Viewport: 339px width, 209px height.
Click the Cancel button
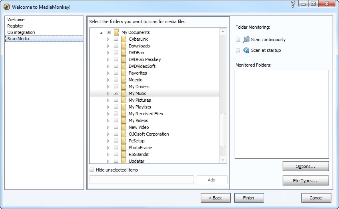click(x=316, y=198)
